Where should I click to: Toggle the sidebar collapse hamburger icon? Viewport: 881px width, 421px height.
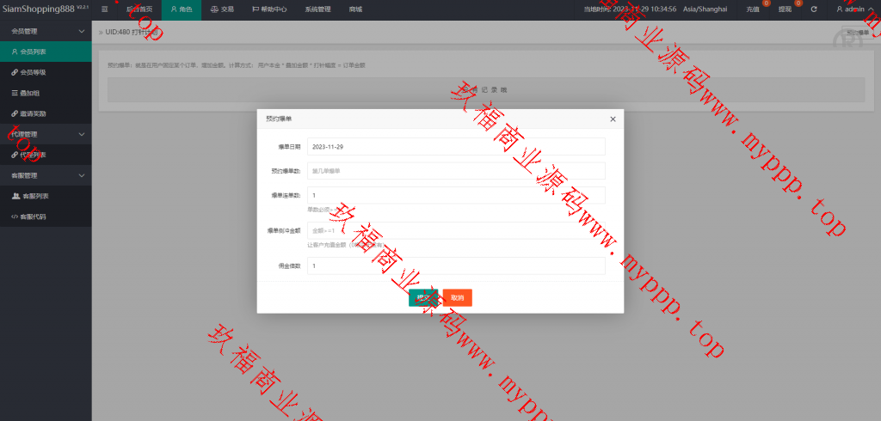[104, 9]
